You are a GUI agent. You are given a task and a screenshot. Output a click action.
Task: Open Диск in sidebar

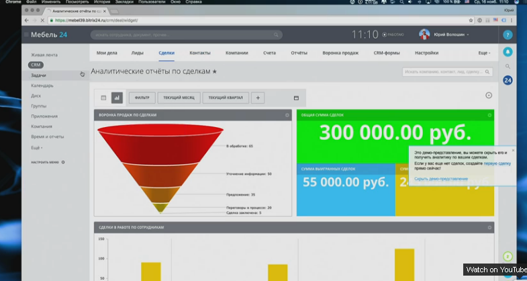pos(36,96)
